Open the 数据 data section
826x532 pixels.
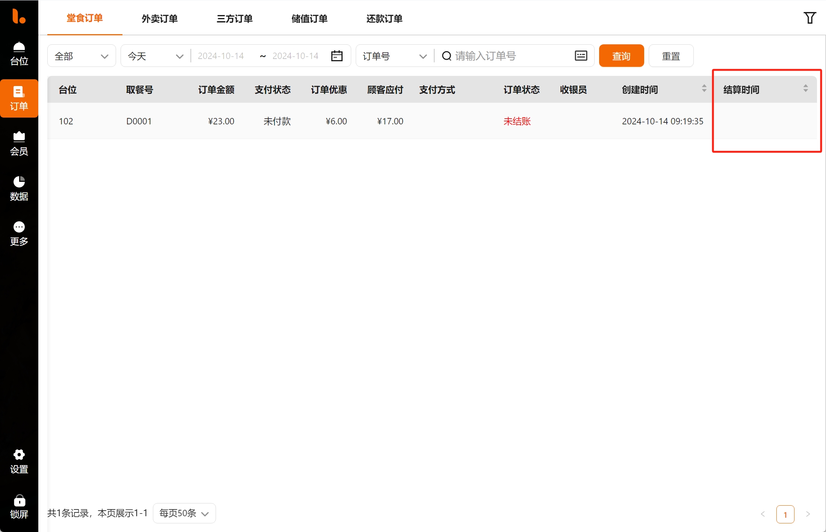(x=19, y=189)
